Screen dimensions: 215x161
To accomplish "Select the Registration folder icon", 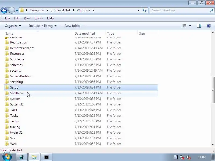I will click(x=7, y=42).
